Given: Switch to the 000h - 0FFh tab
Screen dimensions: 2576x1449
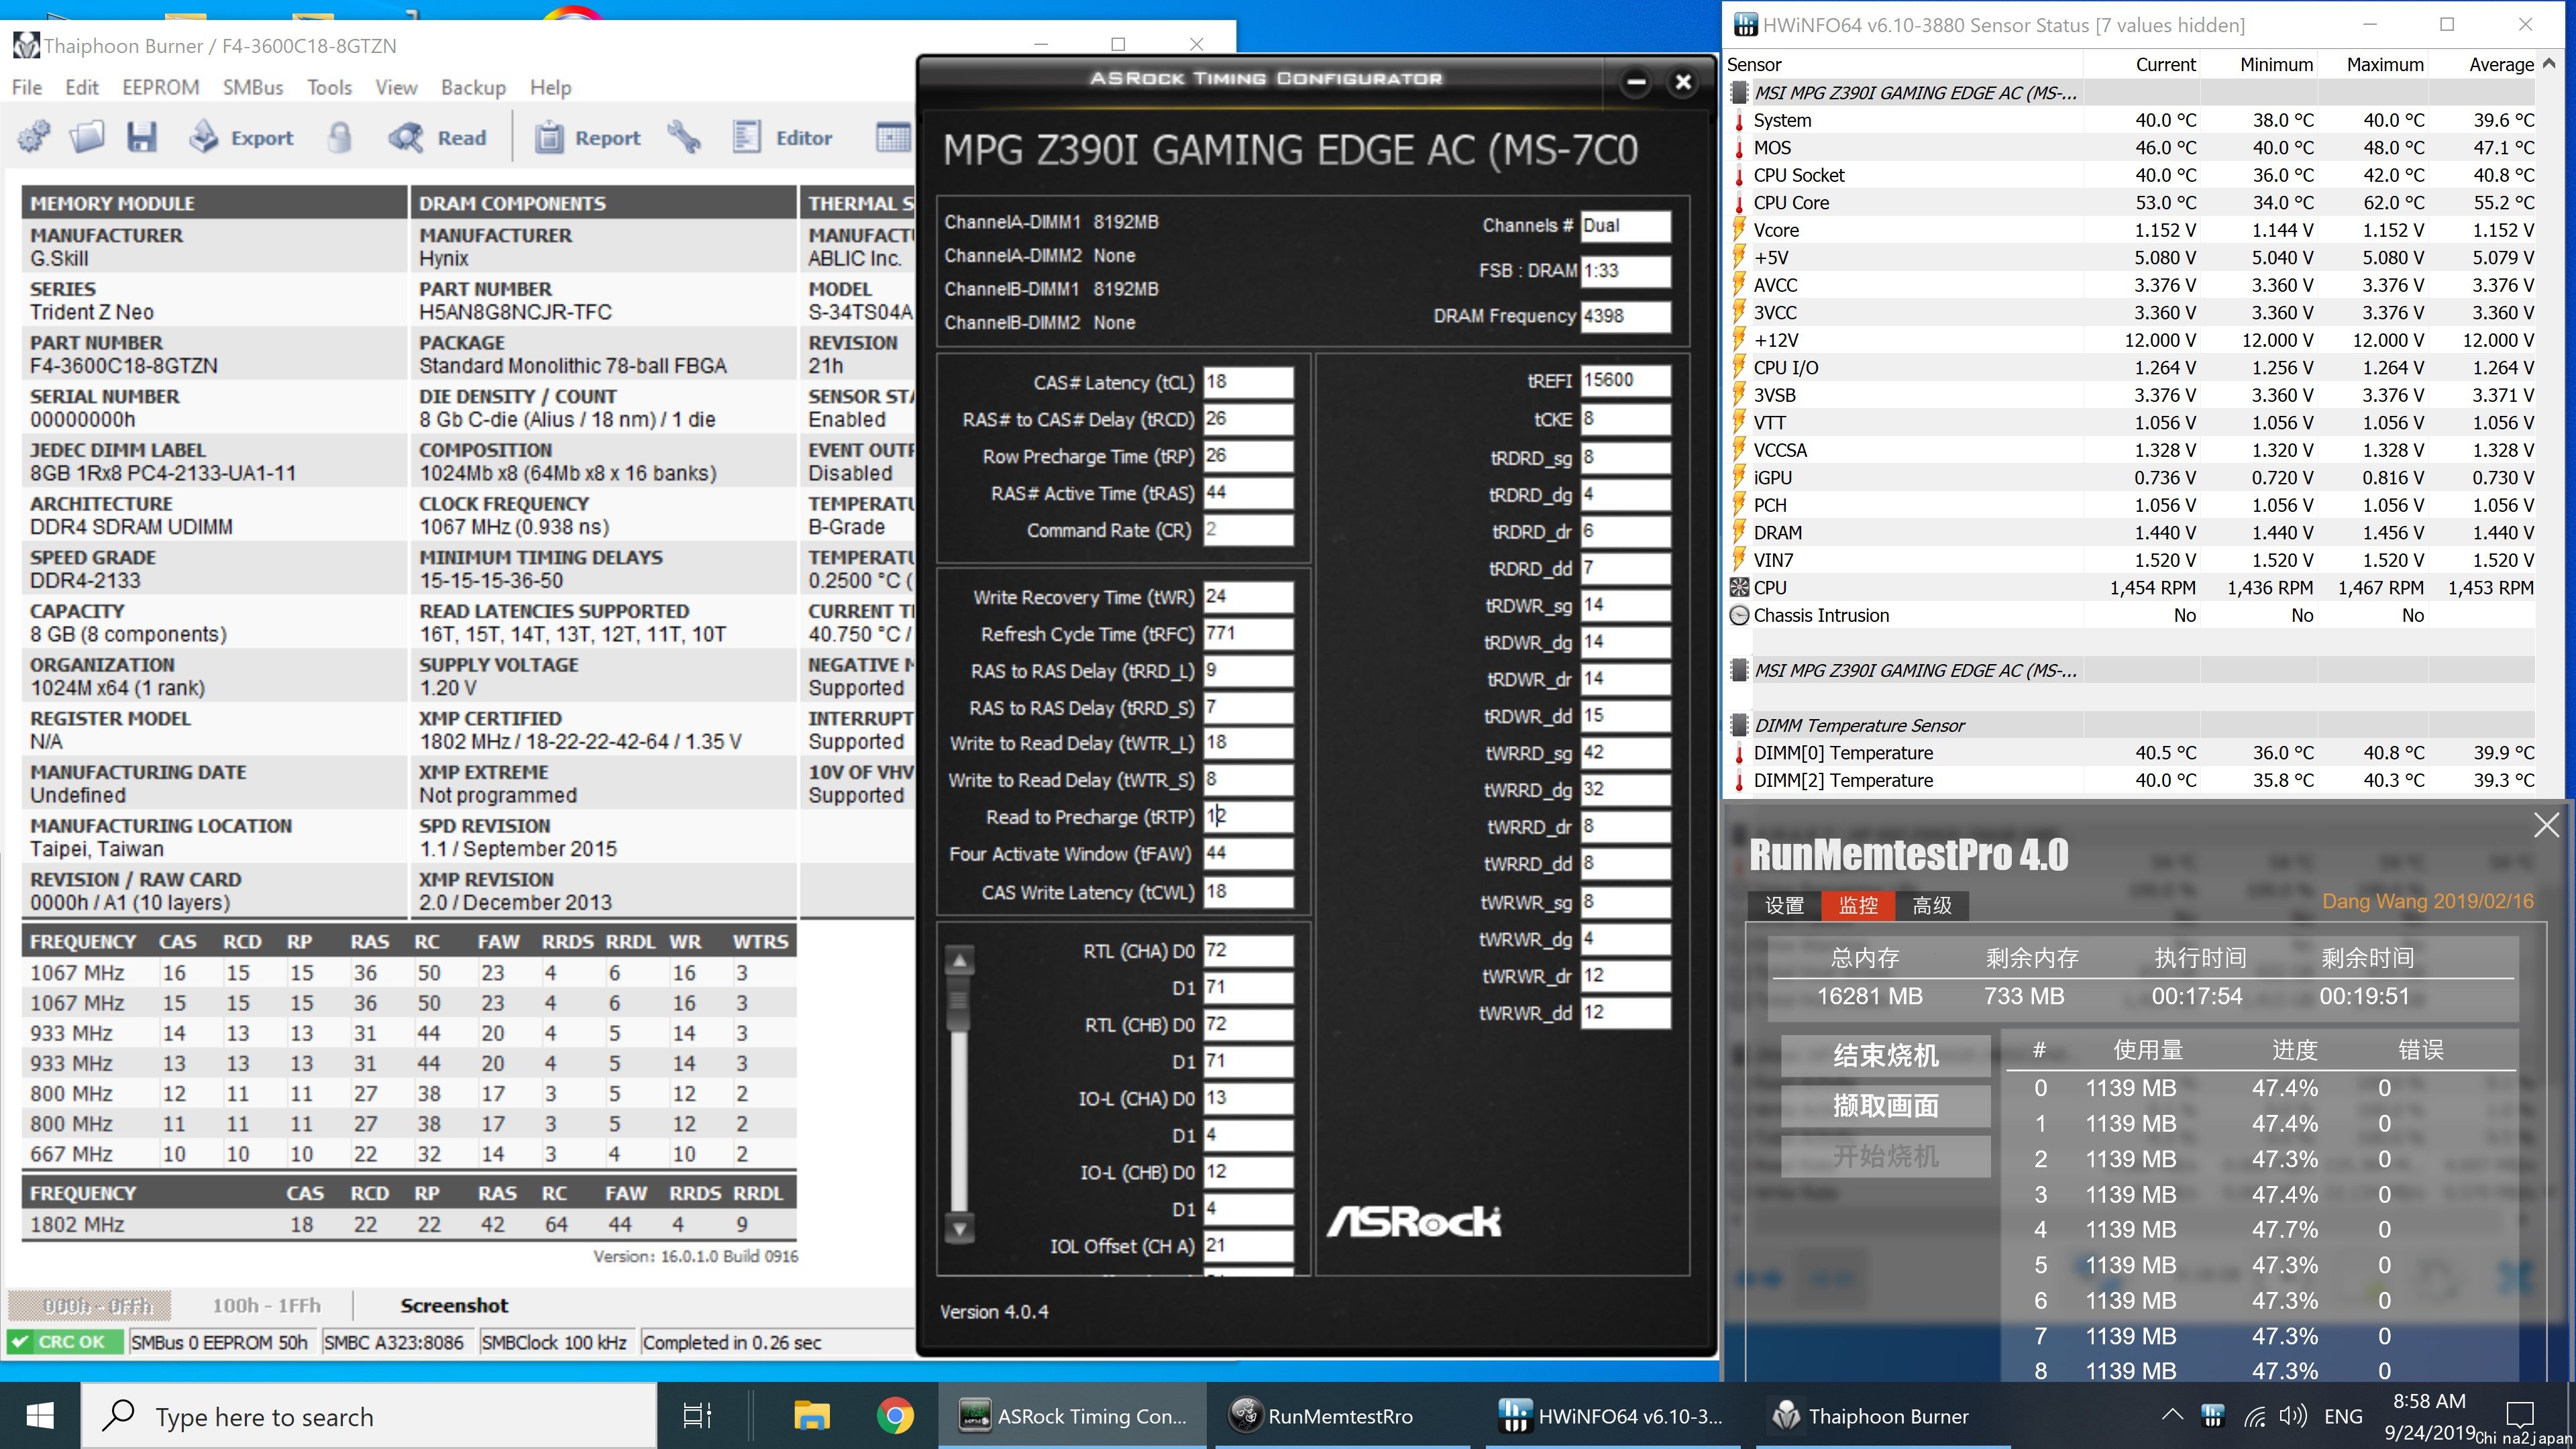Looking at the screenshot, I should click(90, 1305).
